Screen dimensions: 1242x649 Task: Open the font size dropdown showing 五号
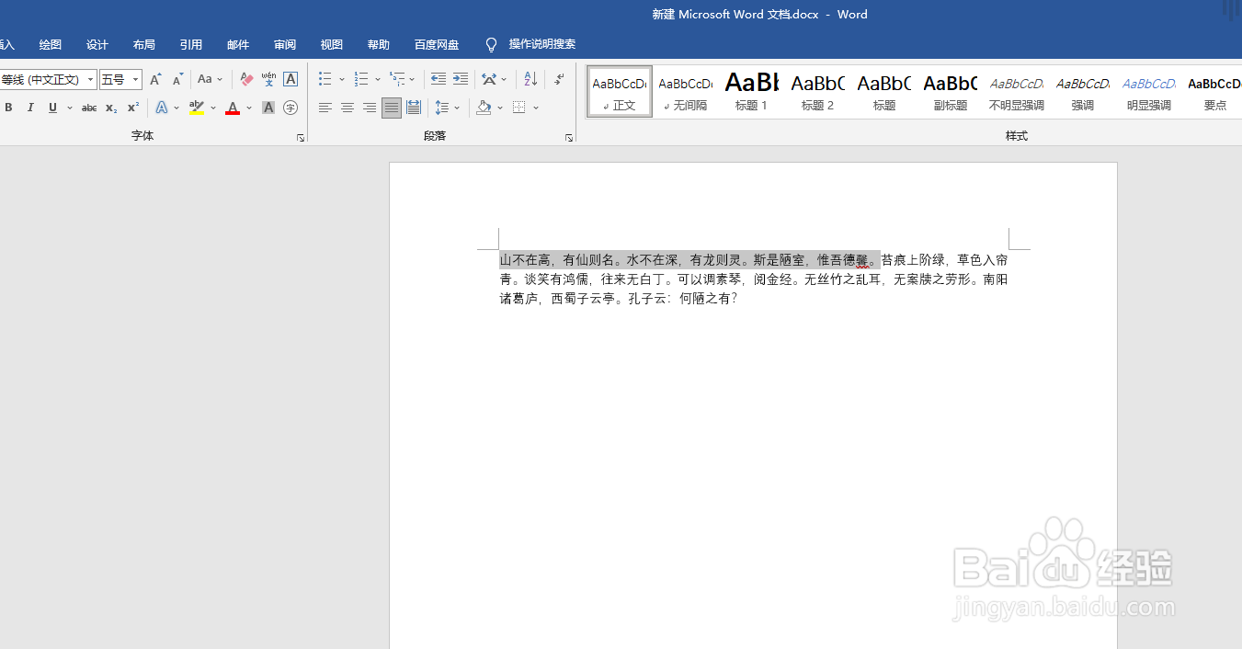134,78
